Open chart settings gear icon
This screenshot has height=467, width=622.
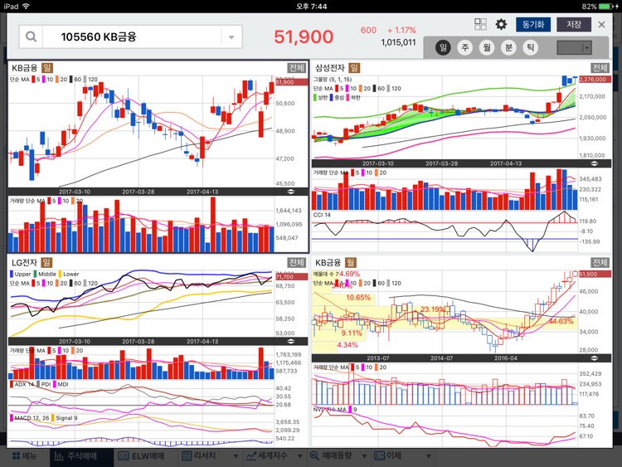(502, 24)
